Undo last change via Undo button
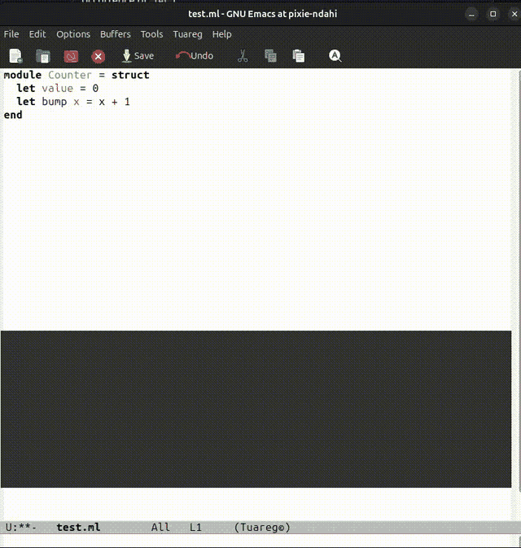Image resolution: width=521 pixels, height=548 pixels. tap(195, 55)
